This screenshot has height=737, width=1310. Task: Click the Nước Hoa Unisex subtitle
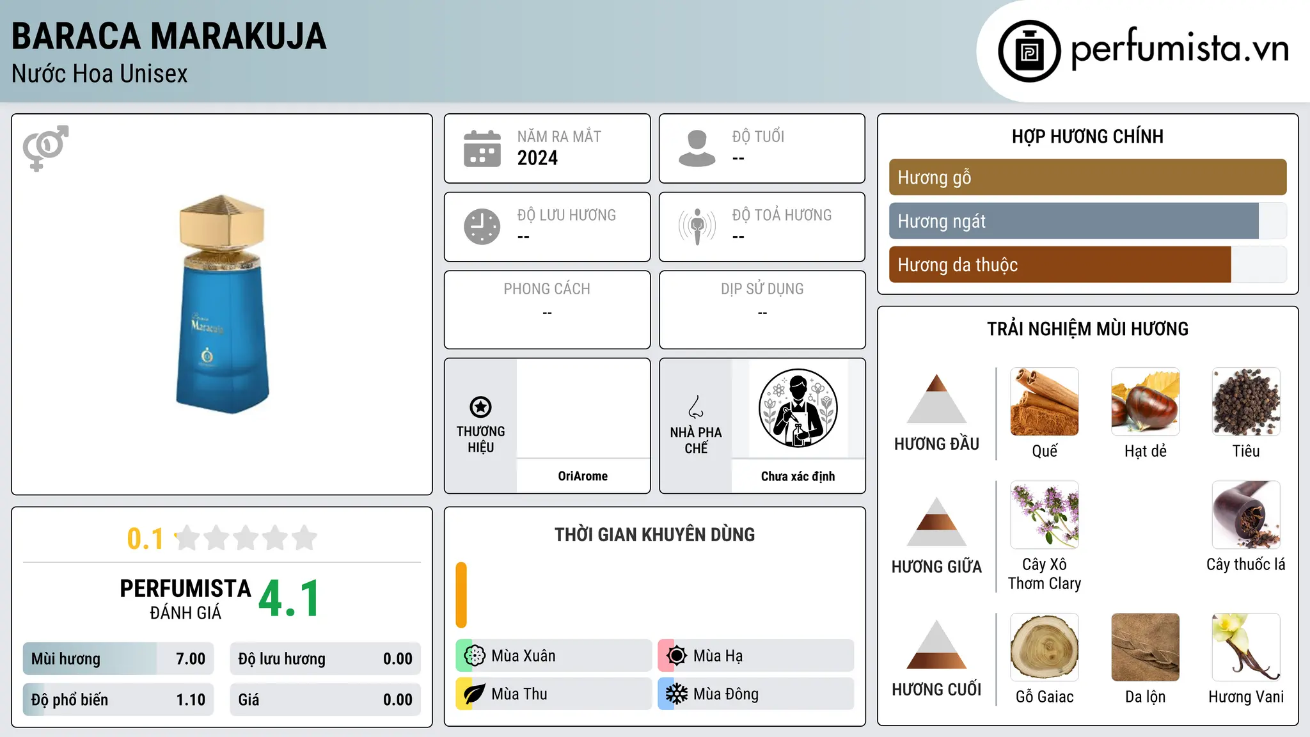(99, 74)
